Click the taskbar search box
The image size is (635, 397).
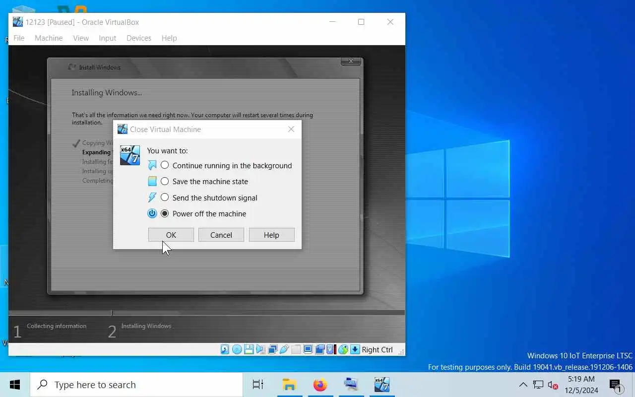[136, 385]
